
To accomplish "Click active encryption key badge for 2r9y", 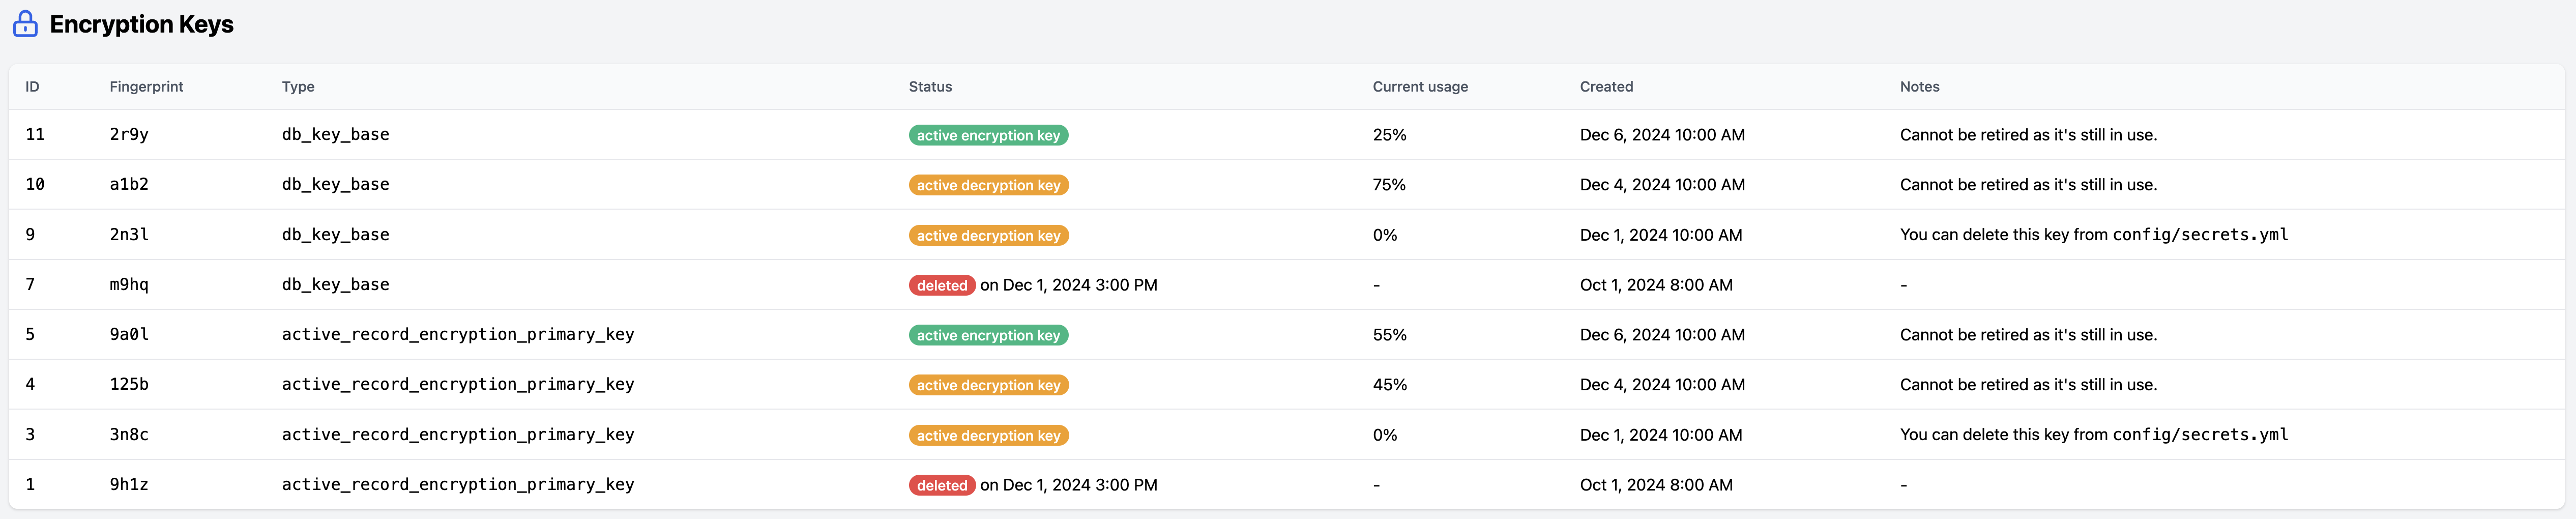I will point(988,135).
